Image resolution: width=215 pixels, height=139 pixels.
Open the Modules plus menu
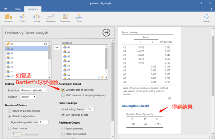[x=206, y=18]
